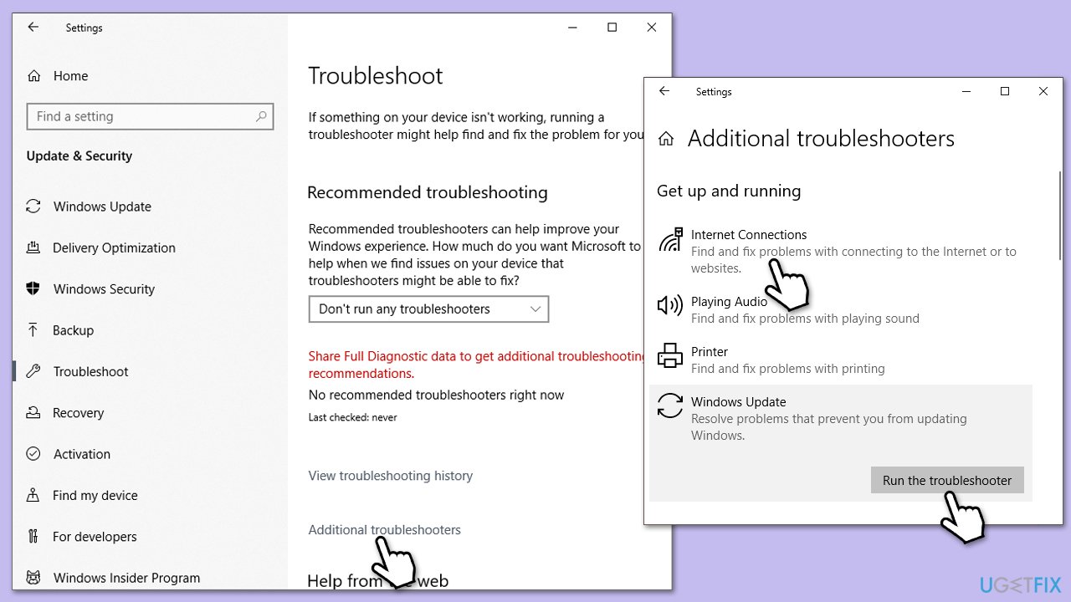This screenshot has width=1071, height=602.
Task: Focus the Find a setting search box
Action: point(142,117)
